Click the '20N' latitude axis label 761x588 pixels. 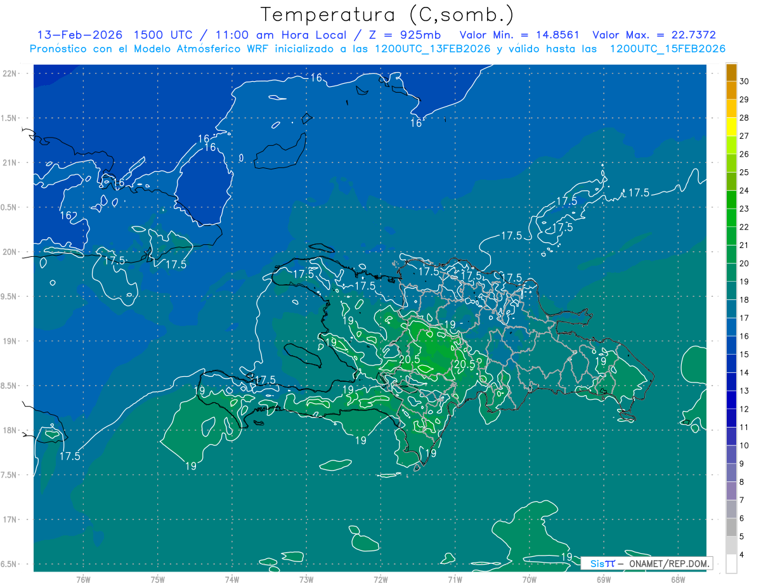pos(10,252)
